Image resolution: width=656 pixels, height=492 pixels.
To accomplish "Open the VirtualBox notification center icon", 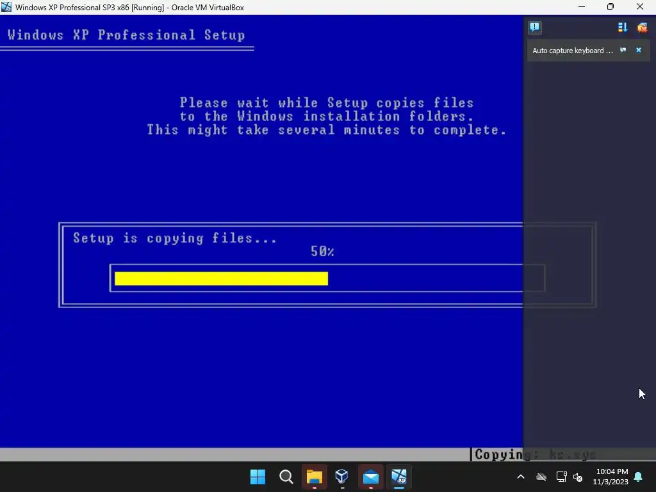I will click(x=535, y=28).
